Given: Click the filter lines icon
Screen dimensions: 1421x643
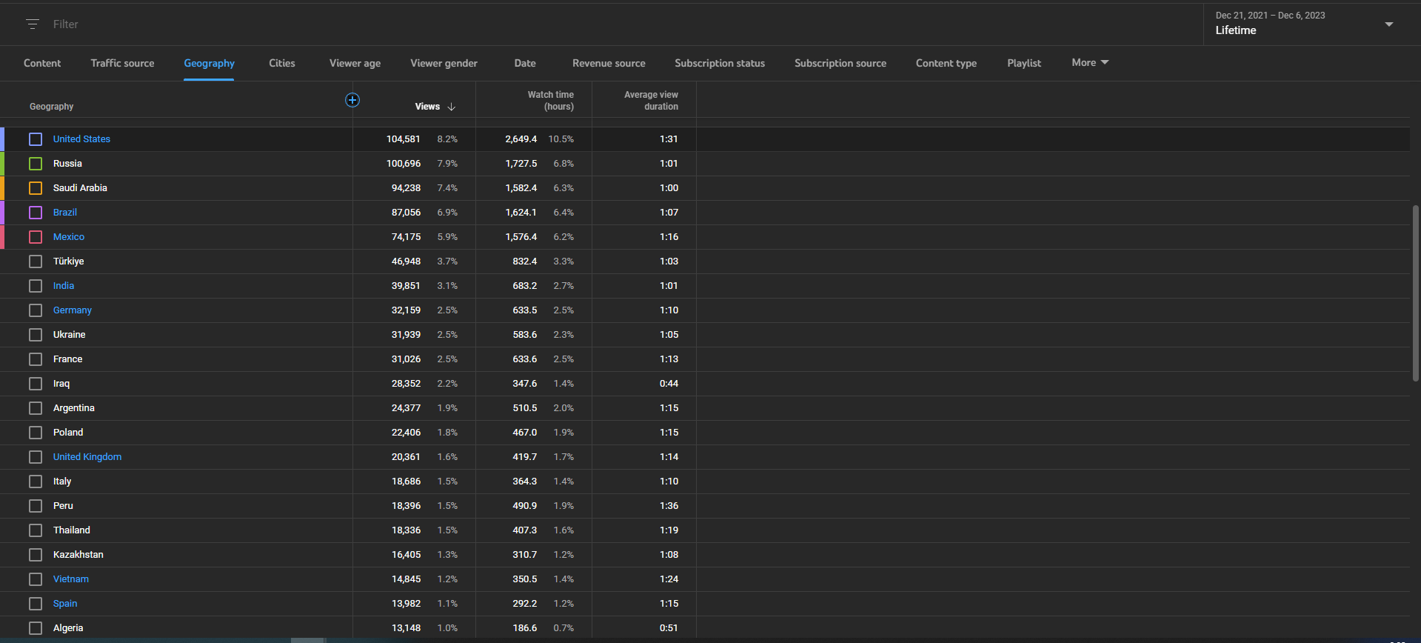Looking at the screenshot, I should [x=33, y=24].
